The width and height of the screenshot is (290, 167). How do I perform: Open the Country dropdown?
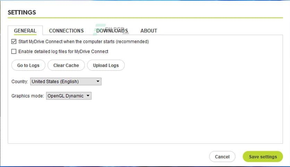pos(66,81)
